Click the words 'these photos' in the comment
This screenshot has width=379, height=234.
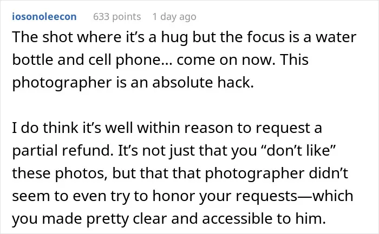pyautogui.click(x=60, y=173)
